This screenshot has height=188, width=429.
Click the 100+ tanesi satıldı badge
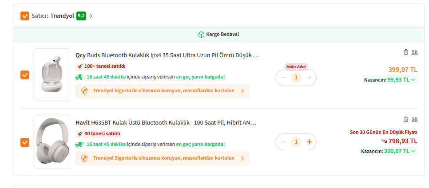(102, 67)
